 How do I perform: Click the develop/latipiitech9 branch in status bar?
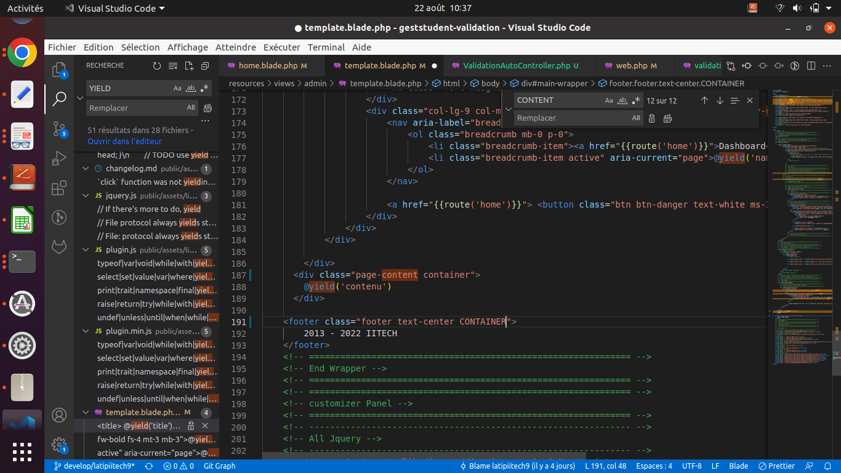tap(94, 466)
